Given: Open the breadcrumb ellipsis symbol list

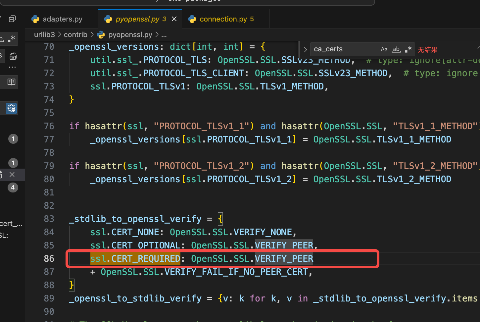Looking at the screenshot, I should (164, 34).
